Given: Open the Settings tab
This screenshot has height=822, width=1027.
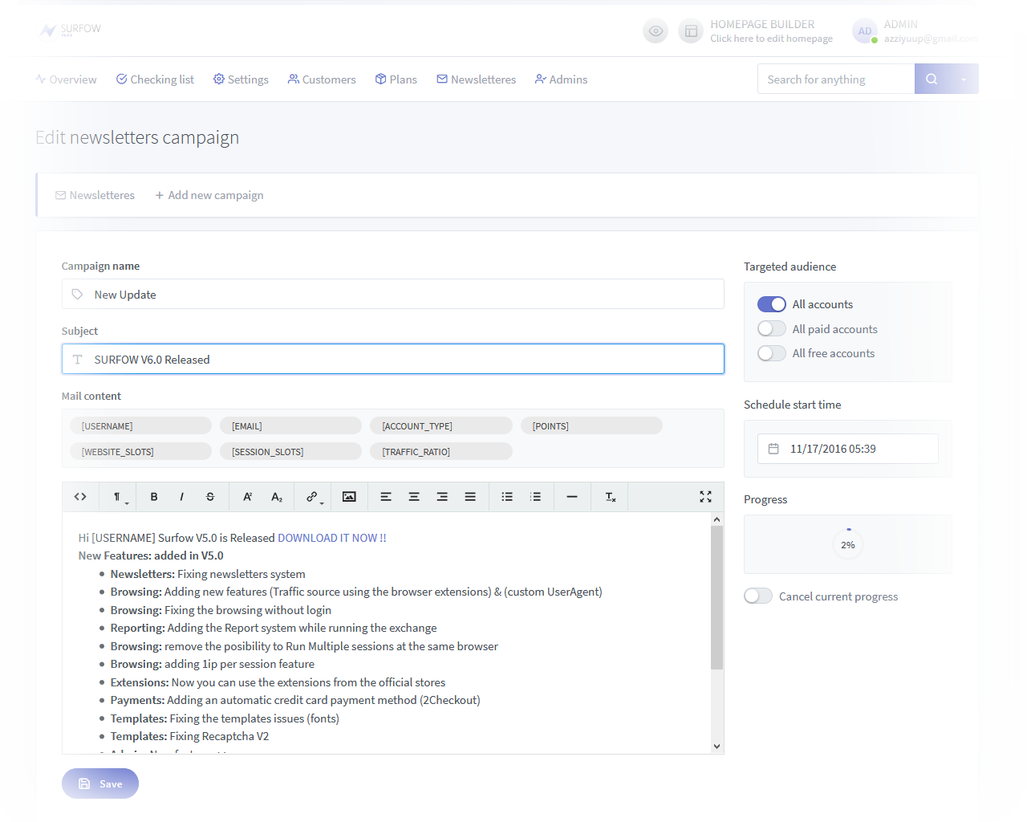Looking at the screenshot, I should coord(241,79).
